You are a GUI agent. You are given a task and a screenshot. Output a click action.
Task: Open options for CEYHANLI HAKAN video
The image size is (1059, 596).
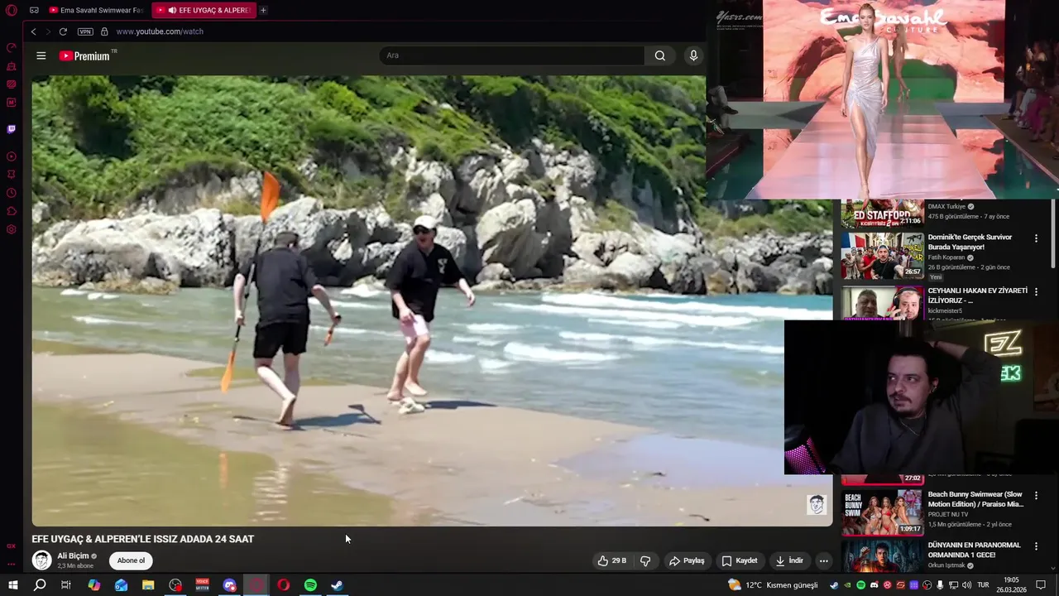point(1036,291)
